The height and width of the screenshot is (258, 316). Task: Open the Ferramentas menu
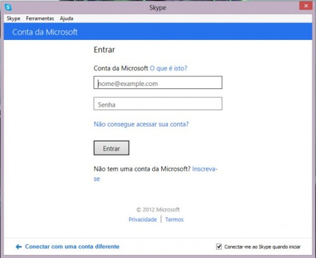pyautogui.click(x=40, y=18)
